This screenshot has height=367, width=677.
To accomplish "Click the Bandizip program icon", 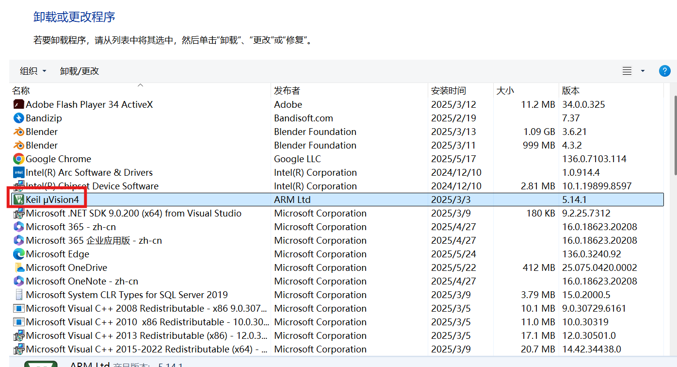I will click(x=19, y=118).
